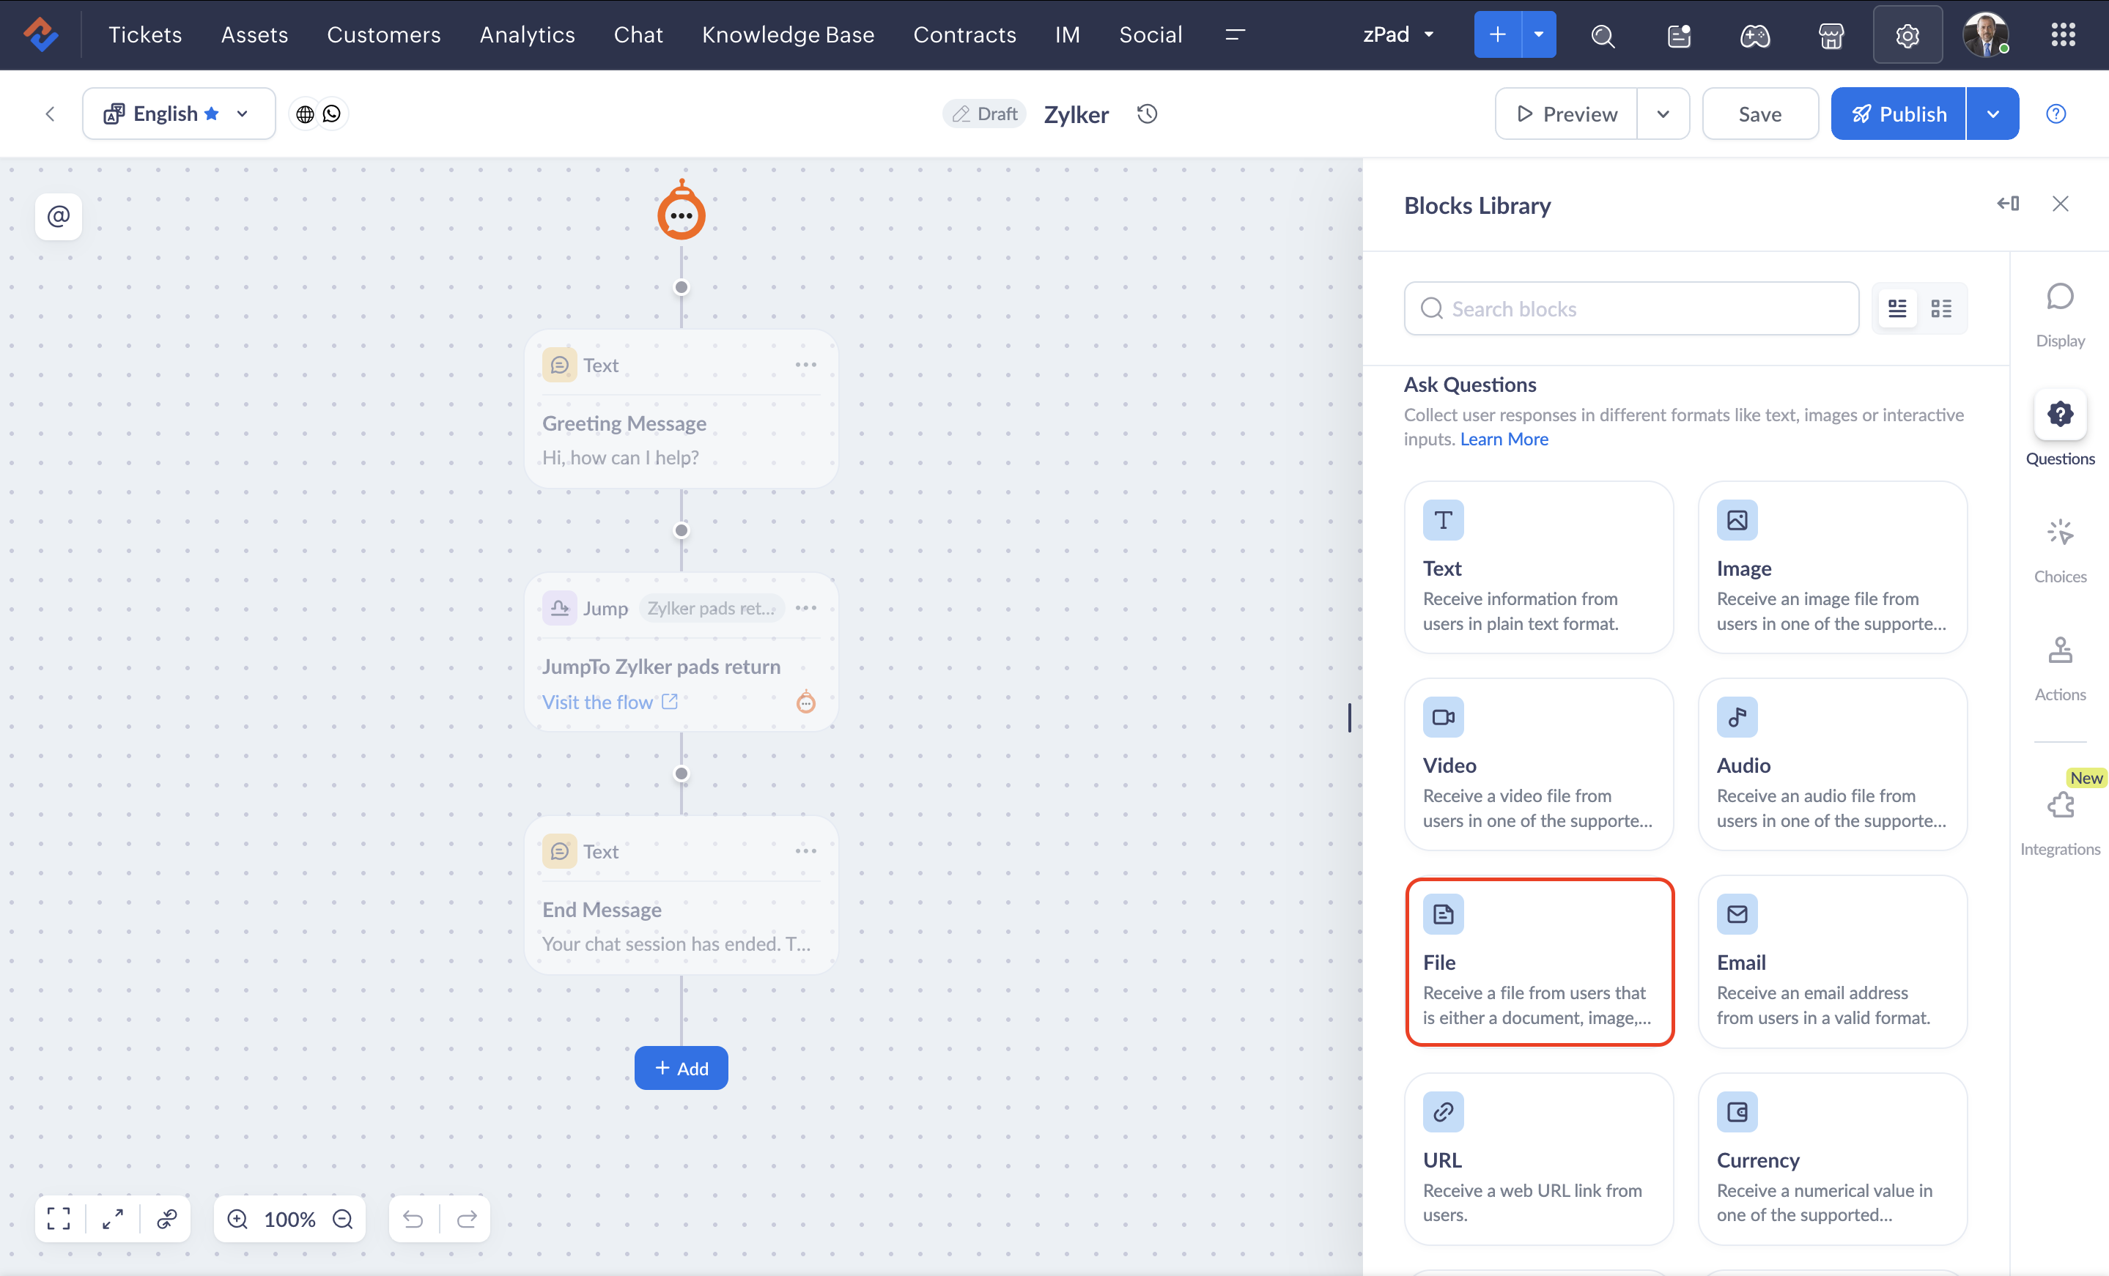Screen dimensions: 2109x1276
Task: Switch blocks to compact list view
Action: click(x=1941, y=309)
